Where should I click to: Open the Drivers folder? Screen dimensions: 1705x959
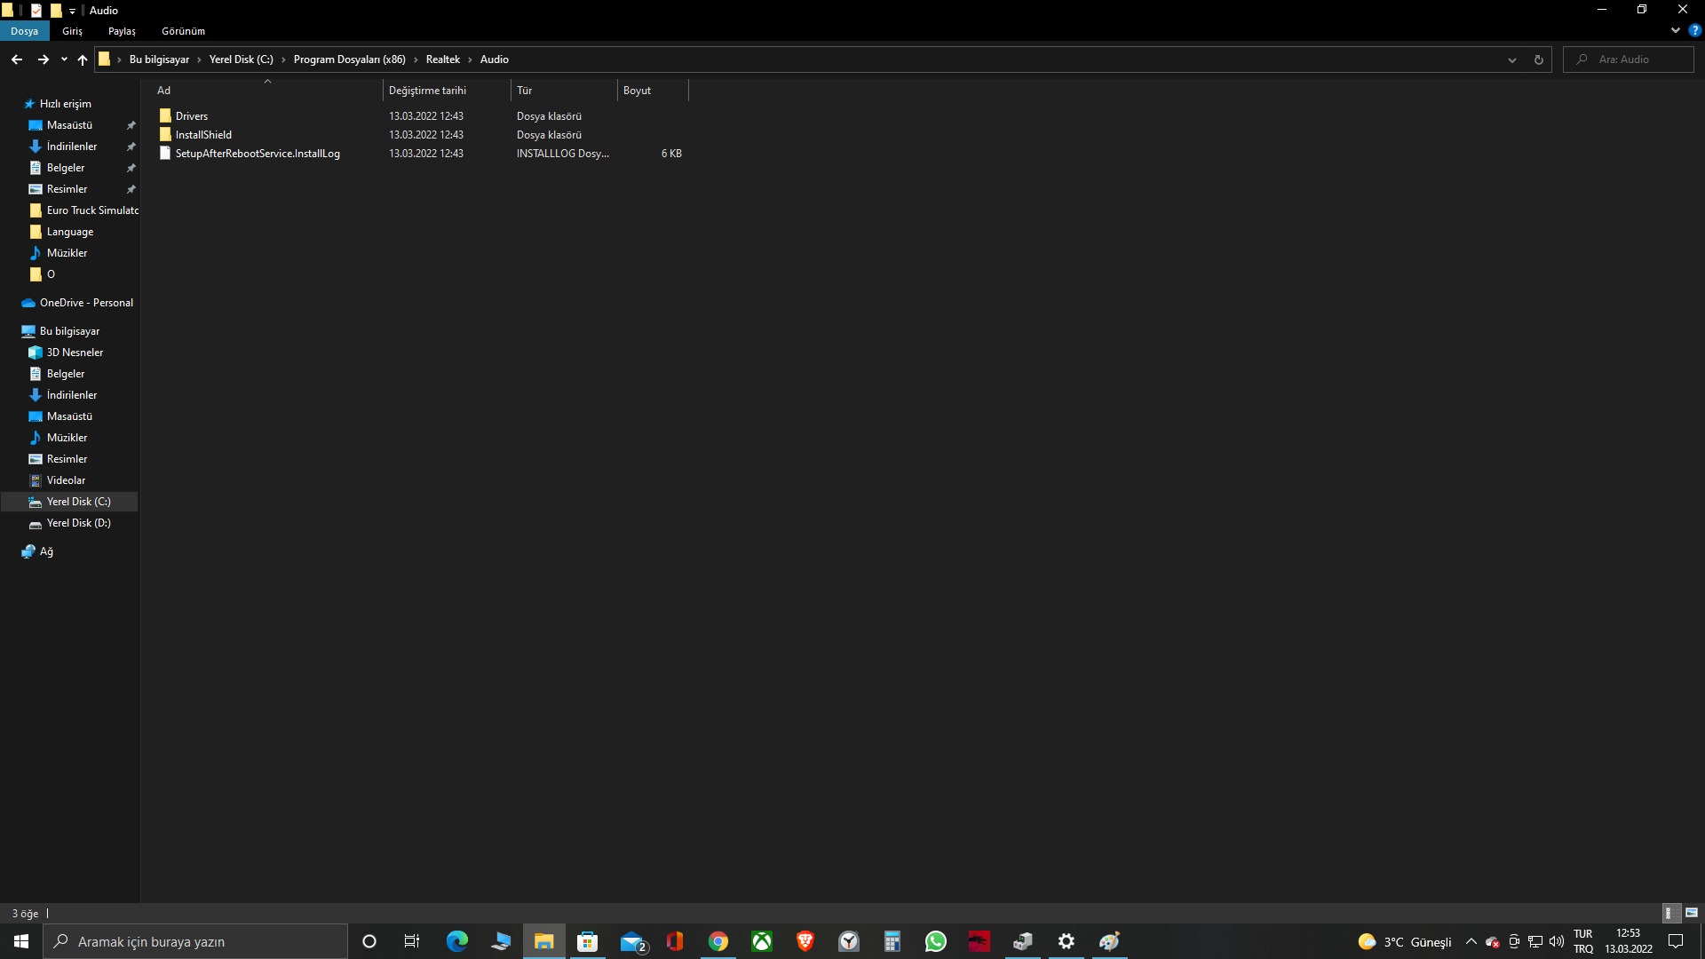coord(191,116)
